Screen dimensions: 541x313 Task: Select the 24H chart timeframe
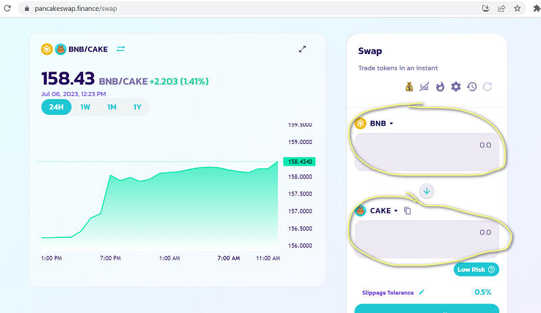[56, 107]
